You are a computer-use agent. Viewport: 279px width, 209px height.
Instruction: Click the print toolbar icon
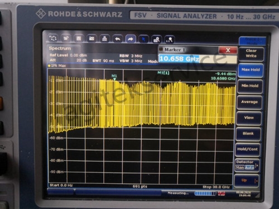(x=104, y=39)
